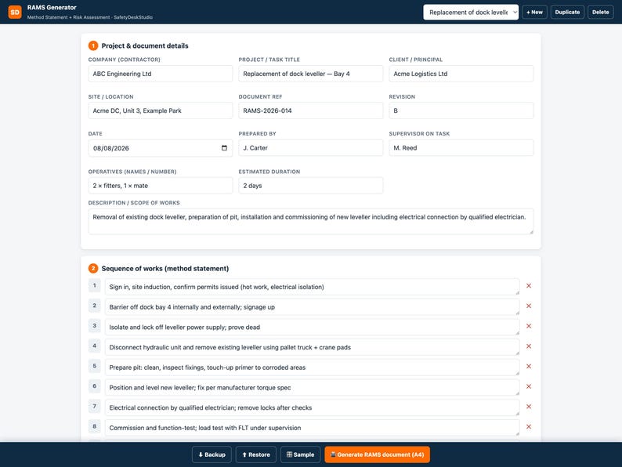Delete the 'Electrical connection' step

coord(528,407)
